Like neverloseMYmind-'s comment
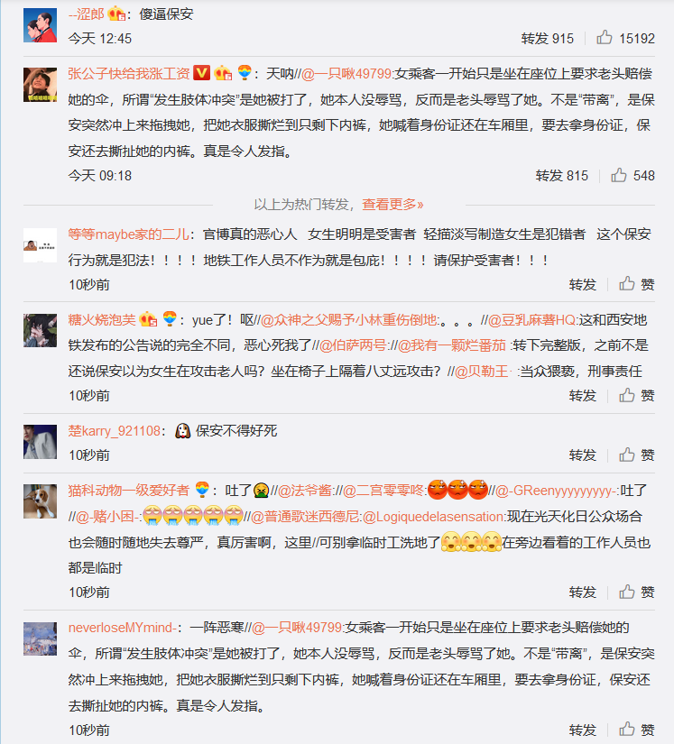Viewport: 674px width, 744px height. [637, 730]
